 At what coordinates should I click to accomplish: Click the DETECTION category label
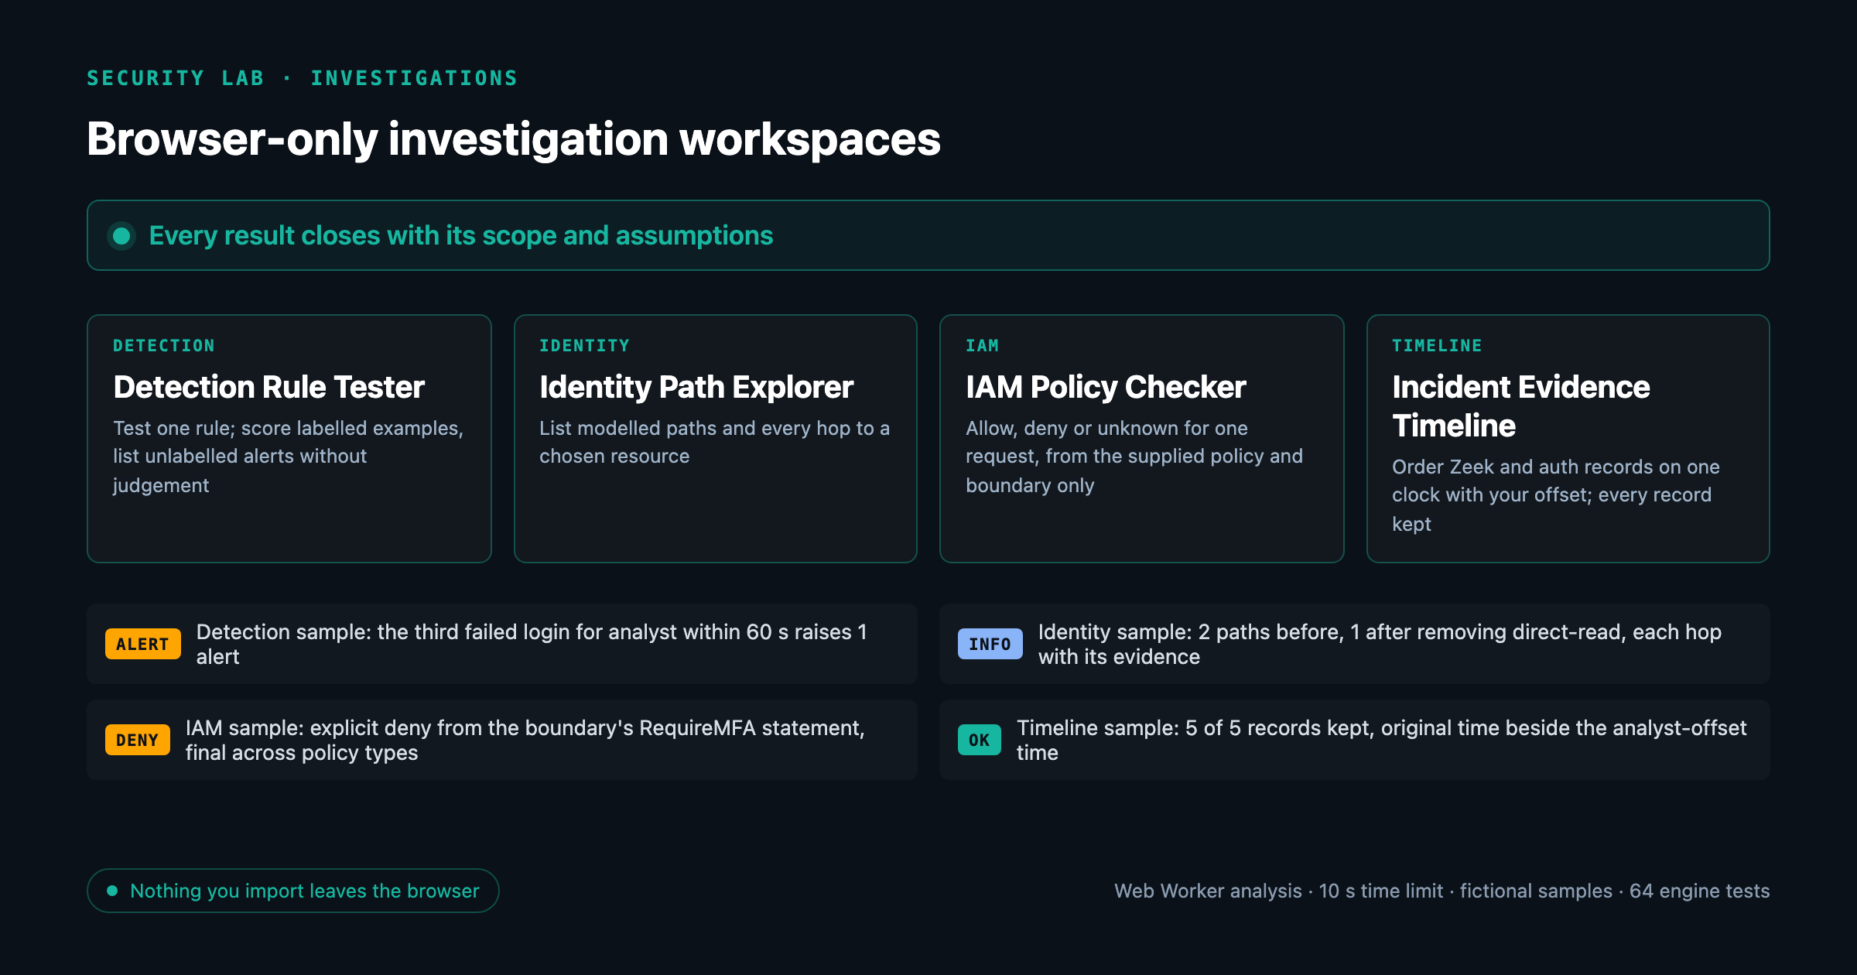click(x=164, y=346)
